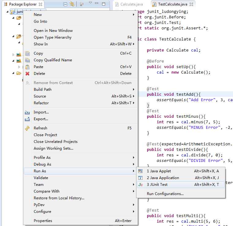Toggle Link with Editor icon

tap(72, 4)
